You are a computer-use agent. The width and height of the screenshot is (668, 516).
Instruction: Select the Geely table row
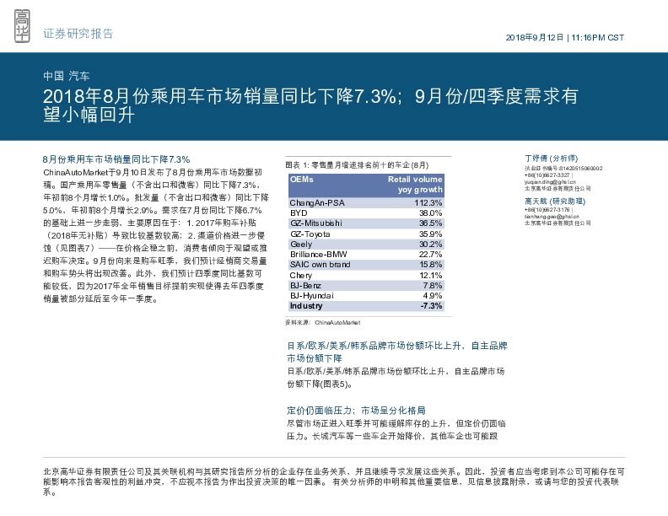click(366, 244)
